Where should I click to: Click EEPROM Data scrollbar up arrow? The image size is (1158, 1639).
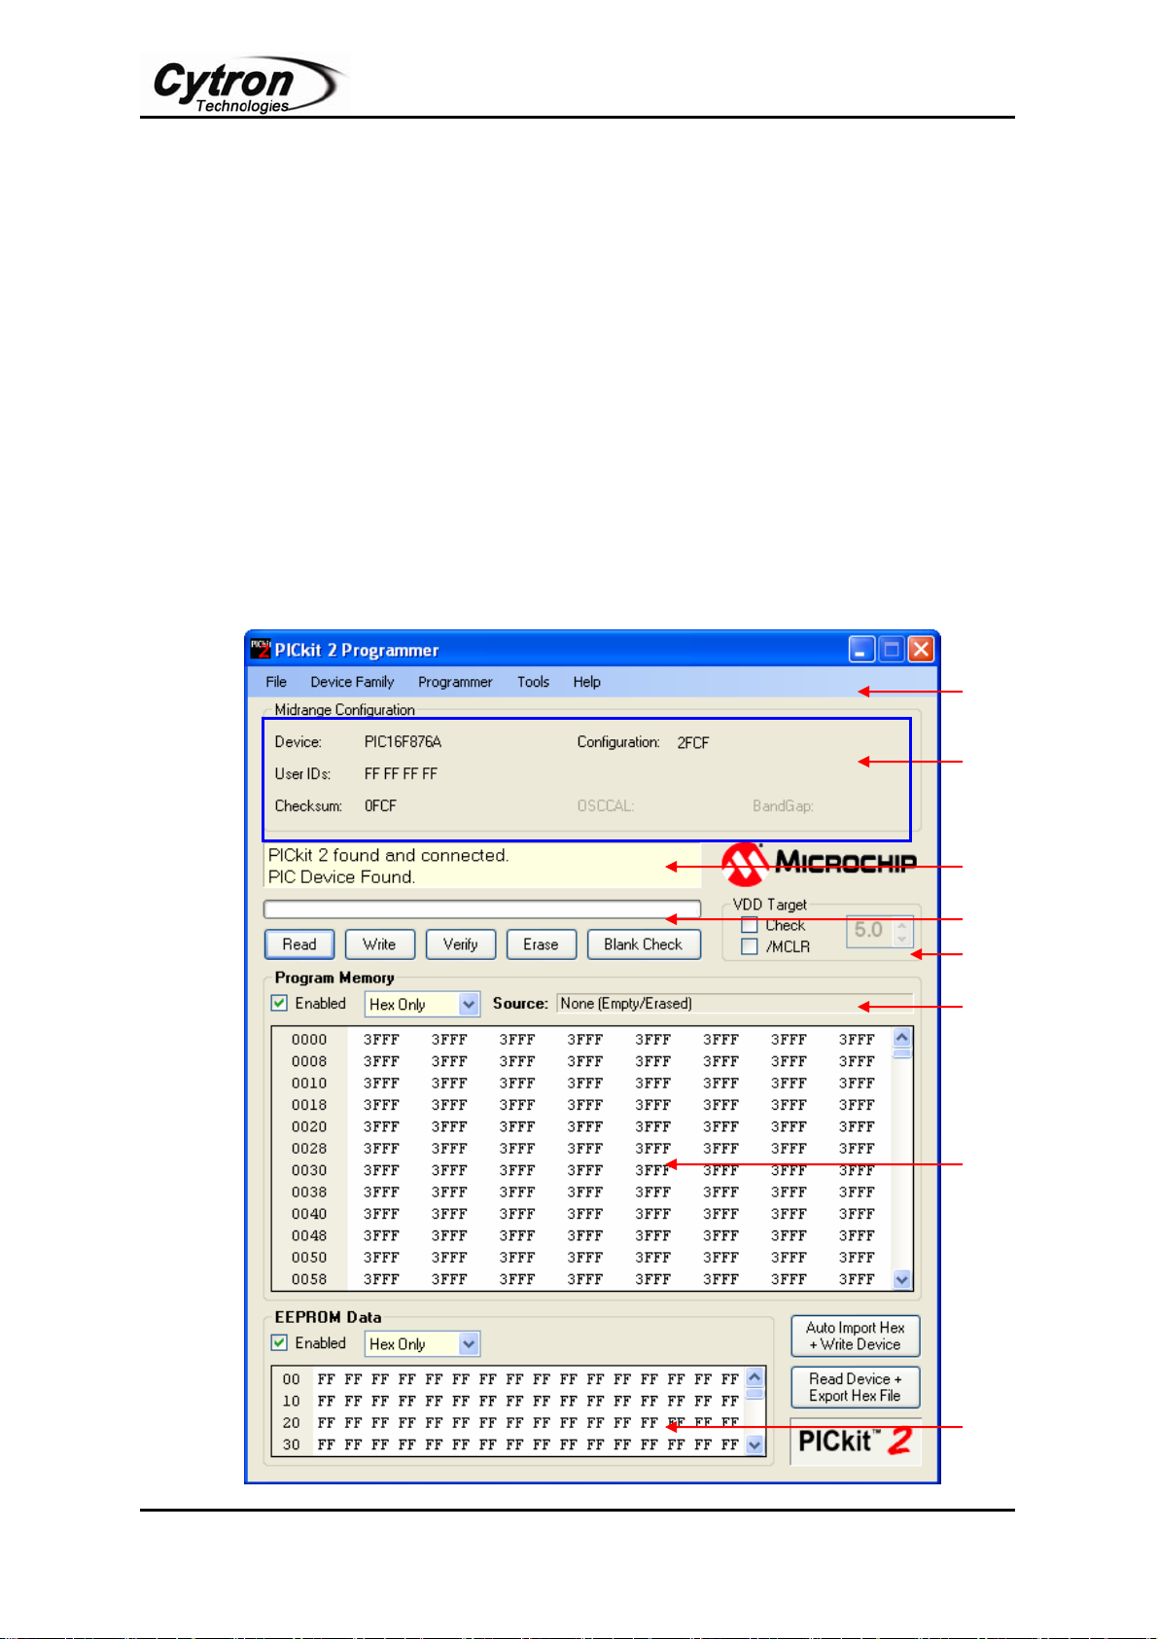click(755, 1377)
